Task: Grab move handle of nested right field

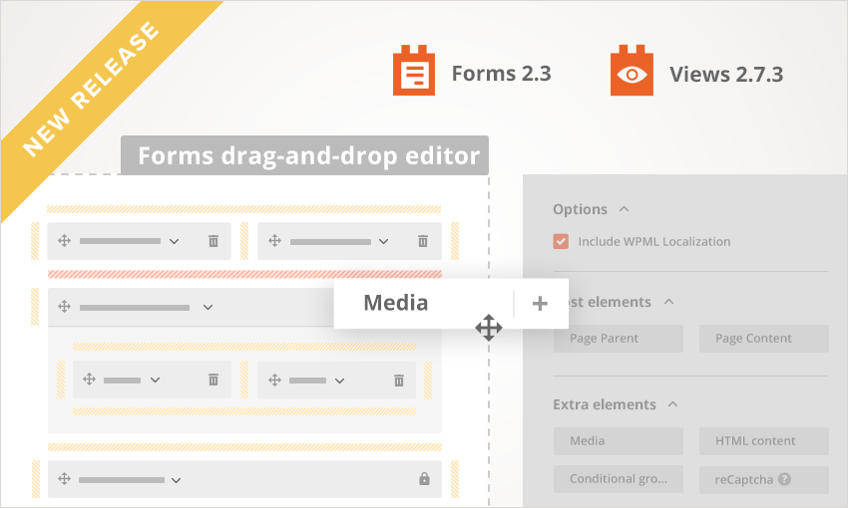Action: (x=274, y=381)
